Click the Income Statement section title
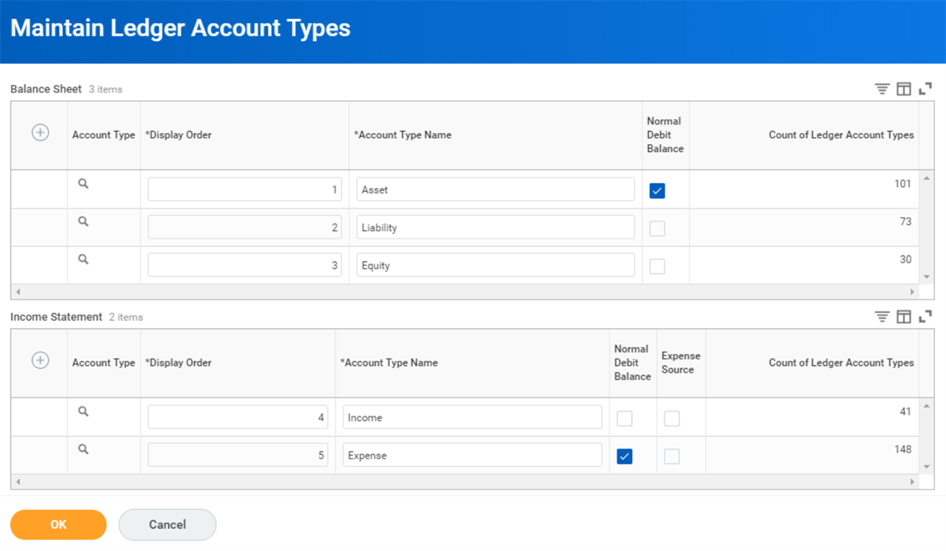This screenshot has width=946, height=551. 56,317
